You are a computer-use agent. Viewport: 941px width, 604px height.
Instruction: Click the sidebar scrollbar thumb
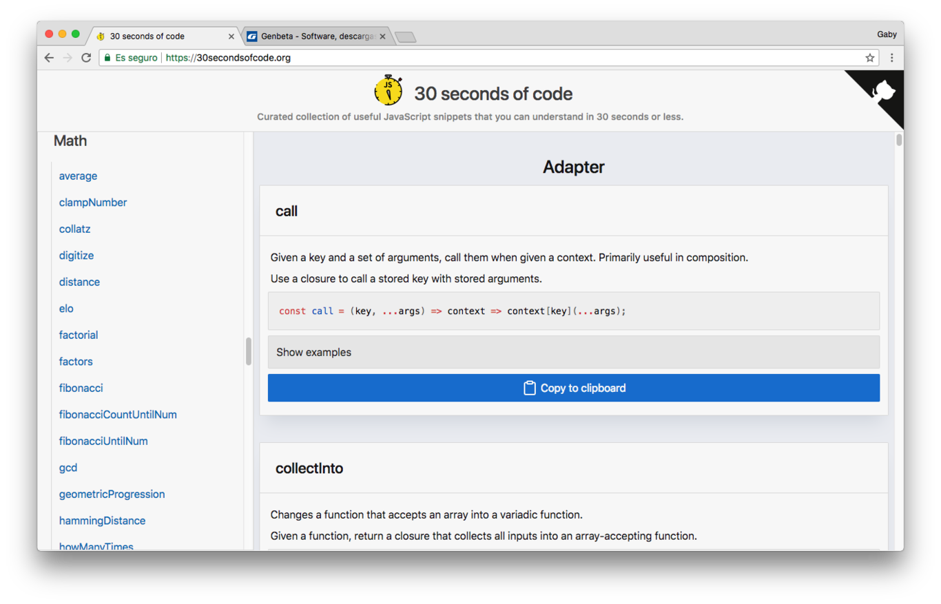pos(248,351)
